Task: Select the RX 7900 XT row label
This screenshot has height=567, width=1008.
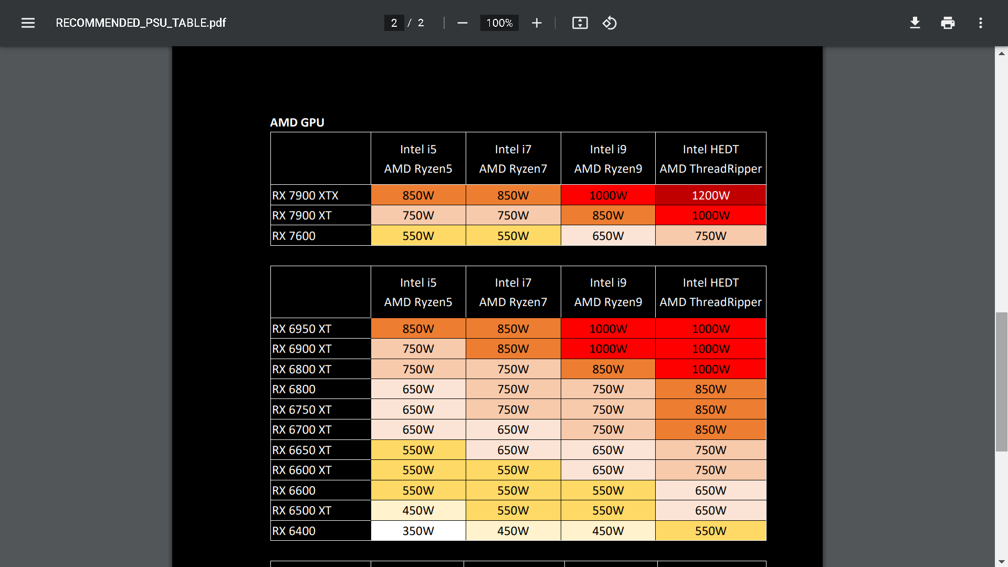Action: click(x=321, y=215)
